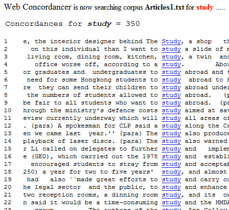Open the study link in line 15
Image resolution: width=229 pixels, height=210 pixels.
click(171, 149)
